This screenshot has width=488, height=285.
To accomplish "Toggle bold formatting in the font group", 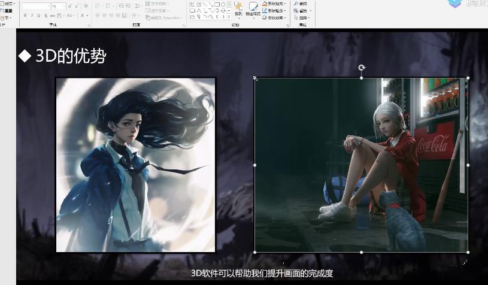I will pyautogui.click(x=25, y=15).
